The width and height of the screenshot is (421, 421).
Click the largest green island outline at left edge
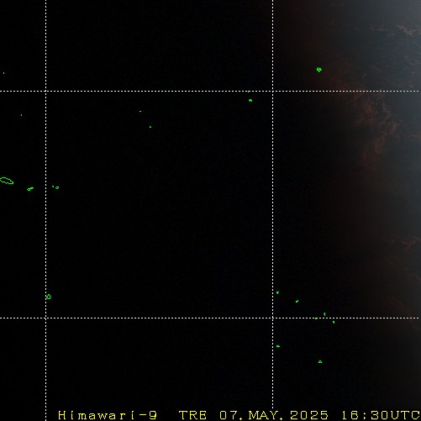pos(7,181)
